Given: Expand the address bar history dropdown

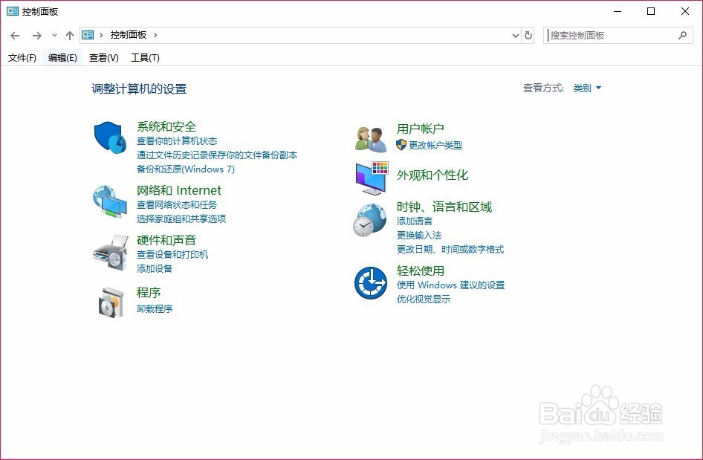Looking at the screenshot, I should [516, 35].
